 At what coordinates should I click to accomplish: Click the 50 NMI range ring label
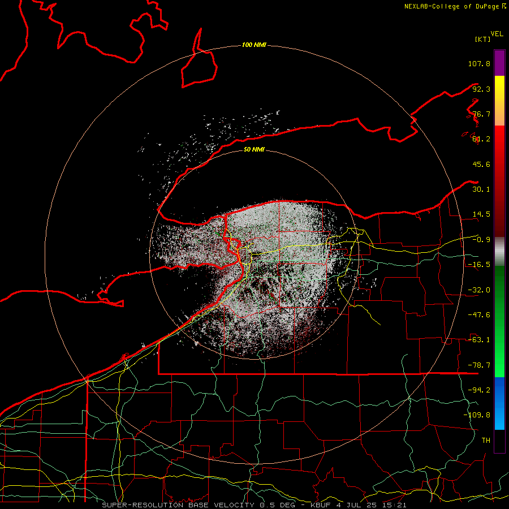[254, 149]
